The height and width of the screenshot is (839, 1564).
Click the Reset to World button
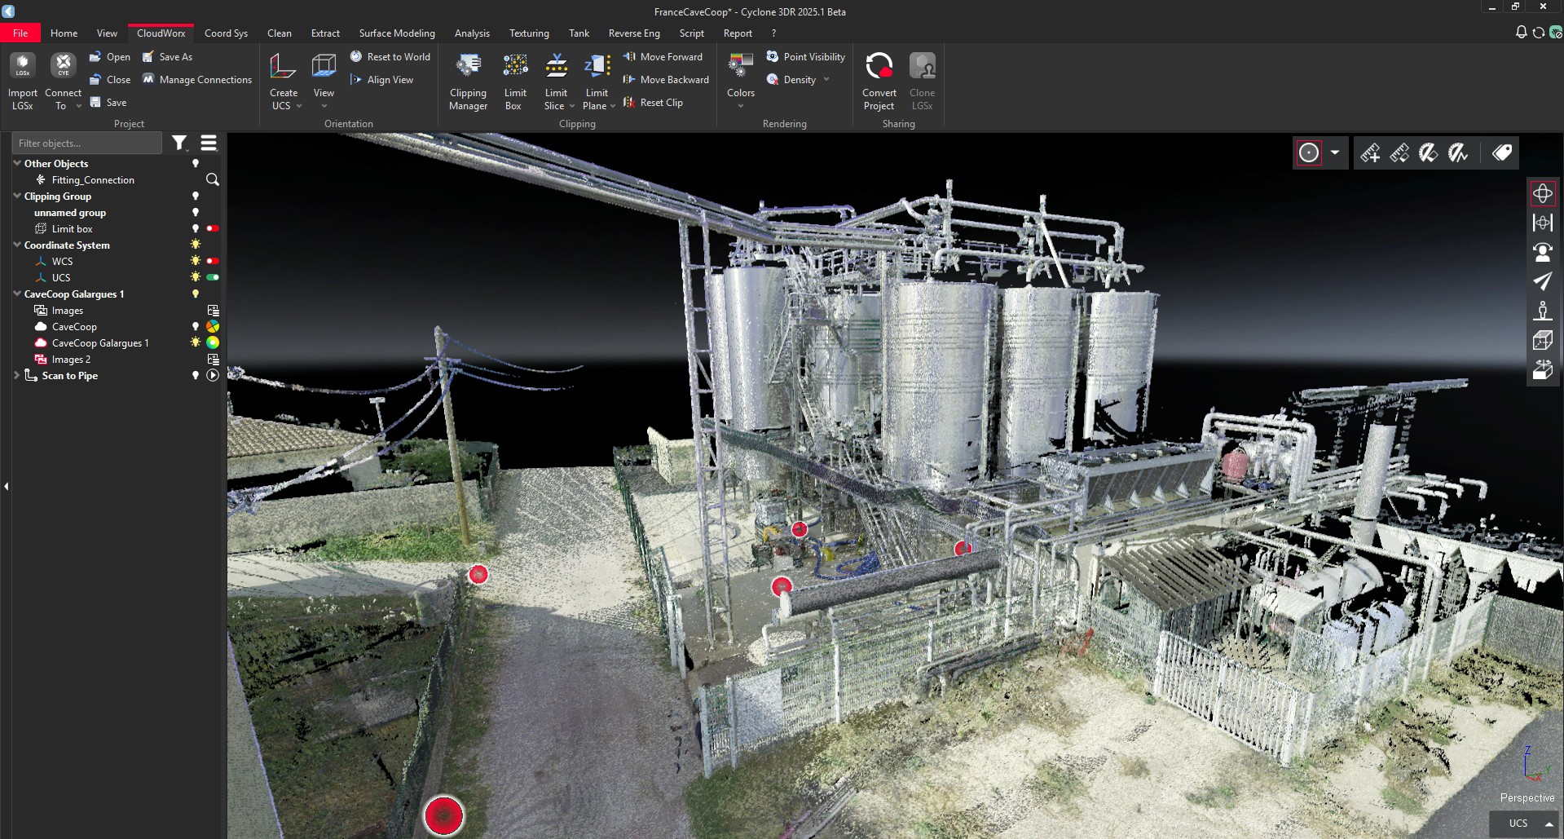click(x=391, y=56)
